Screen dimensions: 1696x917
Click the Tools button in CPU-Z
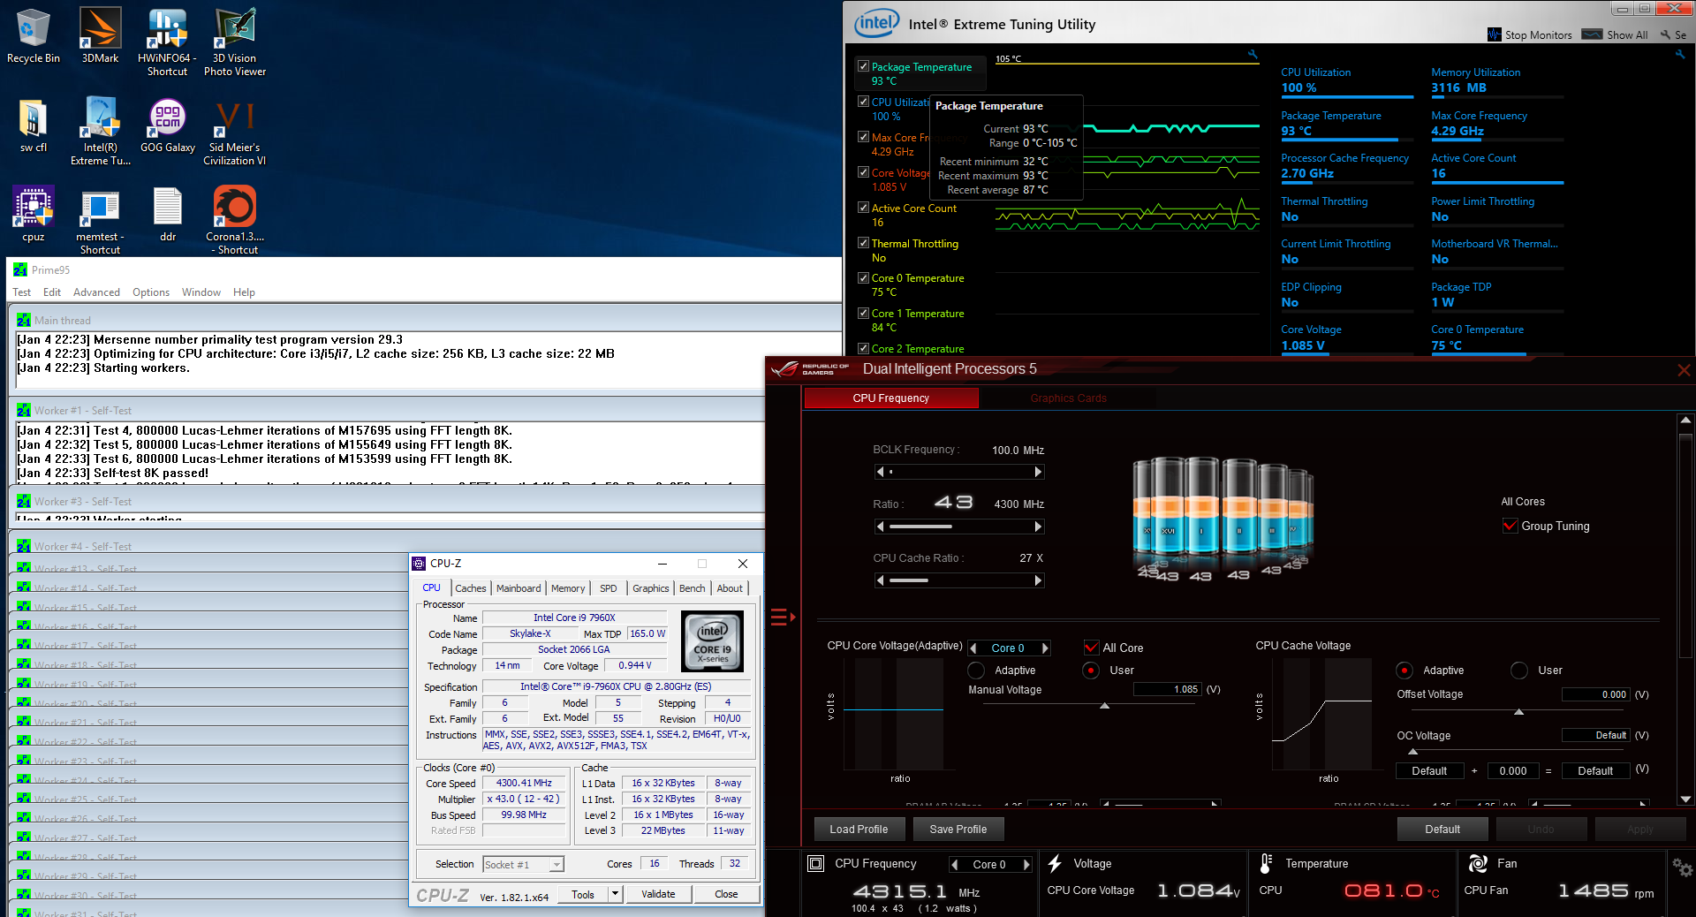(x=583, y=894)
